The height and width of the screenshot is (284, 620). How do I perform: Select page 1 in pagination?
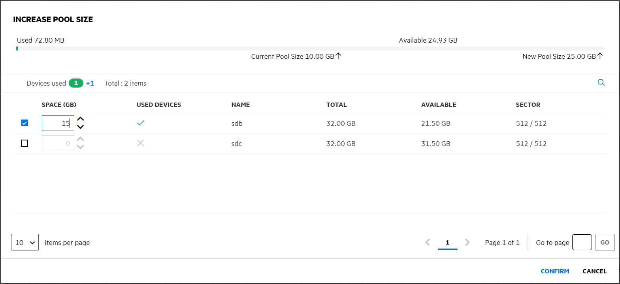click(447, 242)
